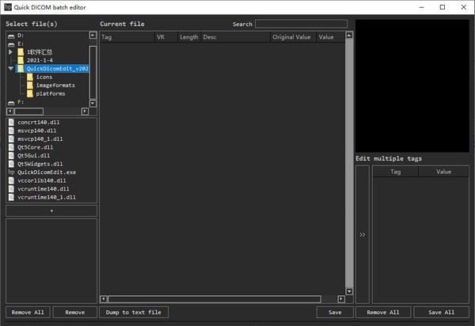
Task: Click the tag table vertical scrollbar handle
Action: click(349, 163)
